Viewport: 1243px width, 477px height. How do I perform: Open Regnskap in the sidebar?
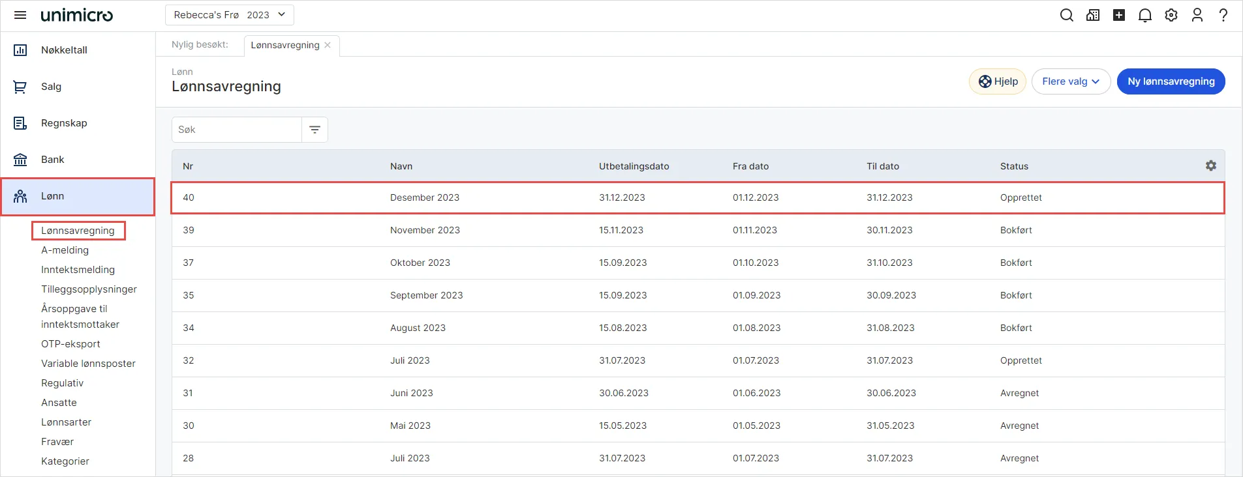(x=64, y=123)
